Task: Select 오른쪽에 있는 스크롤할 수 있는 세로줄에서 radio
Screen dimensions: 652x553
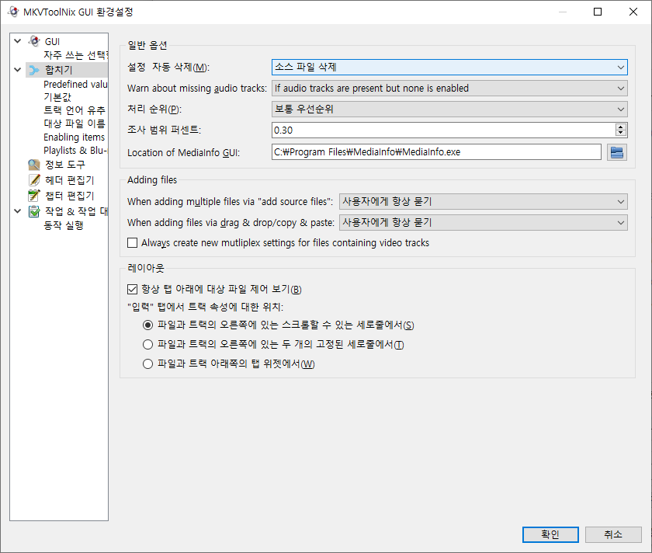Action: [x=147, y=325]
